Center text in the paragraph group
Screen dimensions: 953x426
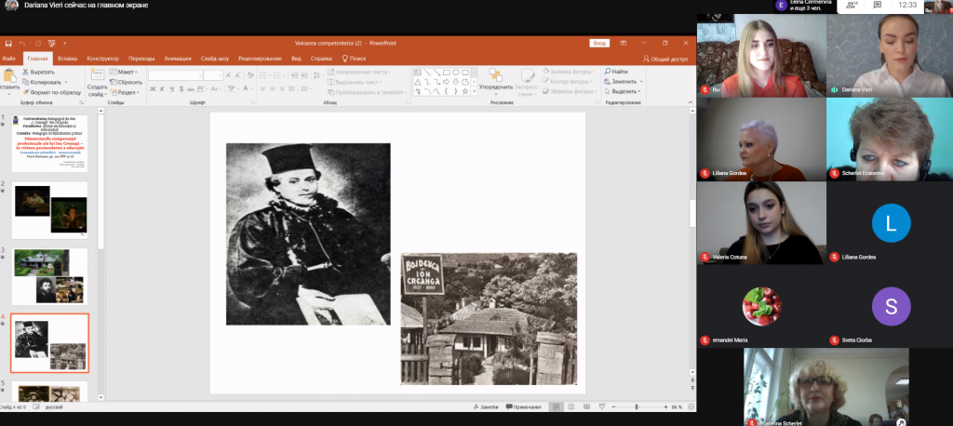273,88
